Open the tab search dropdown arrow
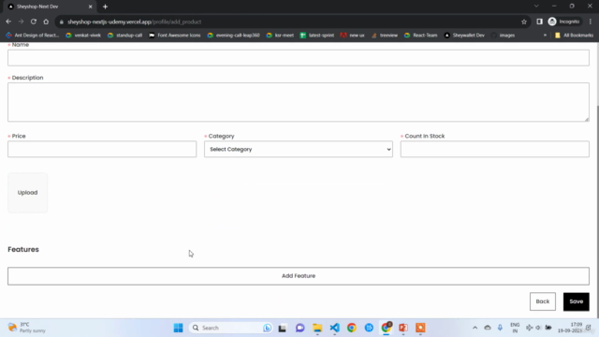 point(536,7)
